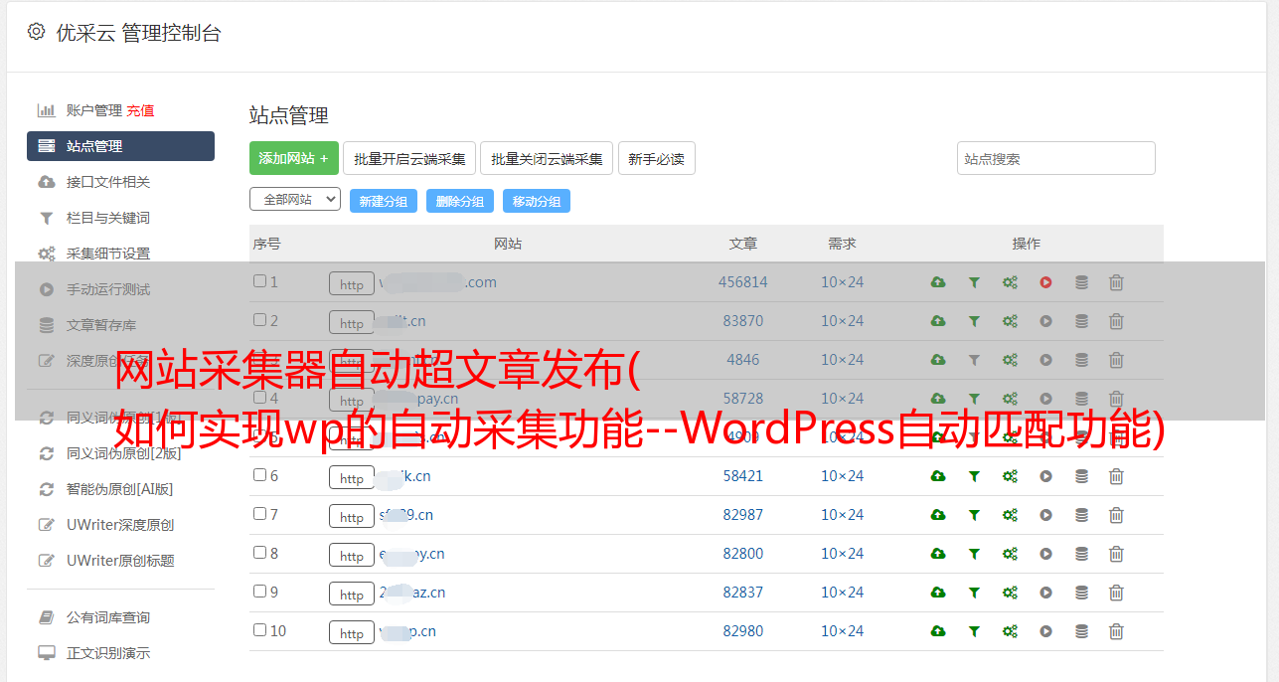Click play icon in row 7
The width and height of the screenshot is (1279, 682).
click(1045, 515)
